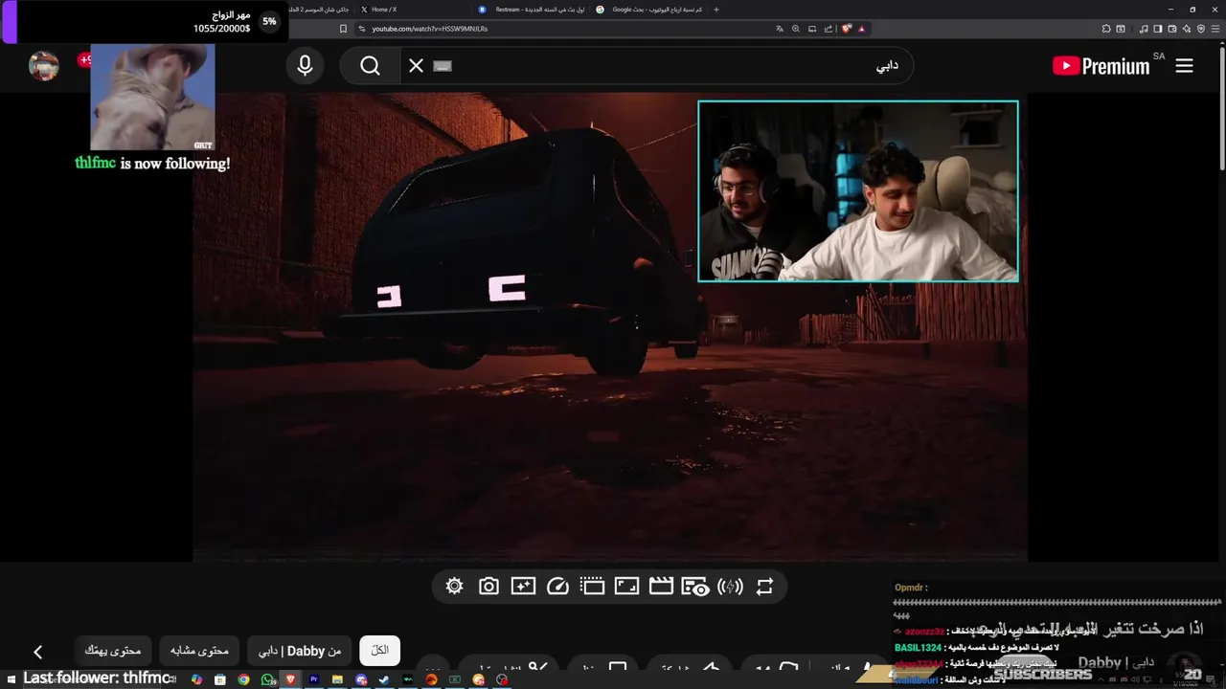Open the account avatar menu
Image resolution: width=1226 pixels, height=689 pixels.
tap(44, 66)
